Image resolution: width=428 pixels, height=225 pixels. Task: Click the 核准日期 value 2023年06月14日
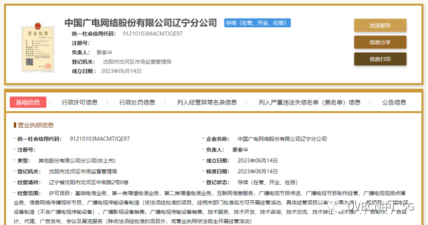258,171
